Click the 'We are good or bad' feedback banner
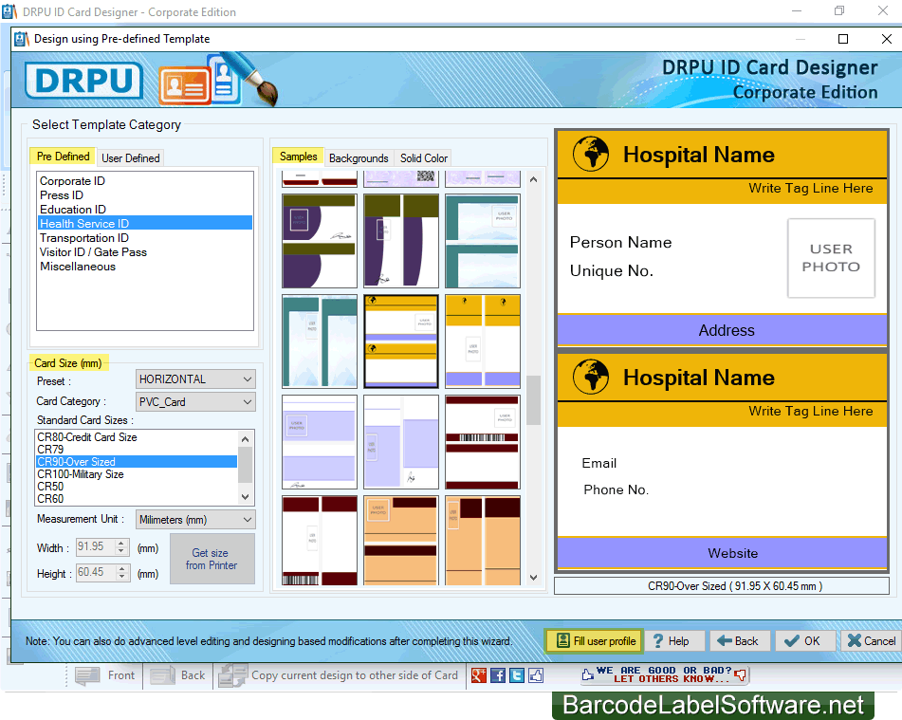 [x=664, y=674]
